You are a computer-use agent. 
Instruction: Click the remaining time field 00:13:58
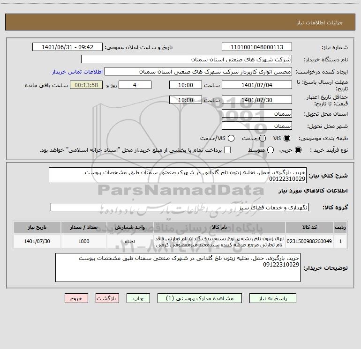[x=86, y=85]
